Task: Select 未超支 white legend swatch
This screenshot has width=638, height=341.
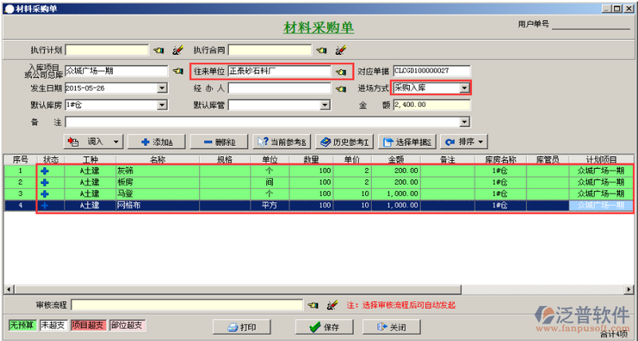Action: tap(53, 325)
